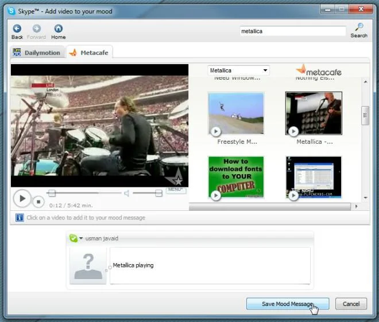Click the metacafe logo
Screen dimensions: 379x322
(319, 70)
